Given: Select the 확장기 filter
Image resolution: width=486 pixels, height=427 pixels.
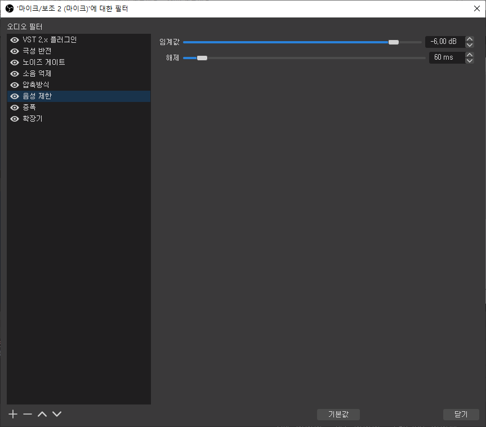Looking at the screenshot, I should point(79,119).
